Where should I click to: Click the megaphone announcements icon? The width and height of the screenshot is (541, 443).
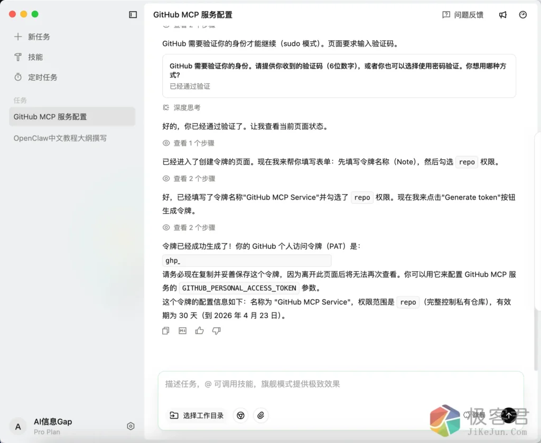click(x=503, y=15)
